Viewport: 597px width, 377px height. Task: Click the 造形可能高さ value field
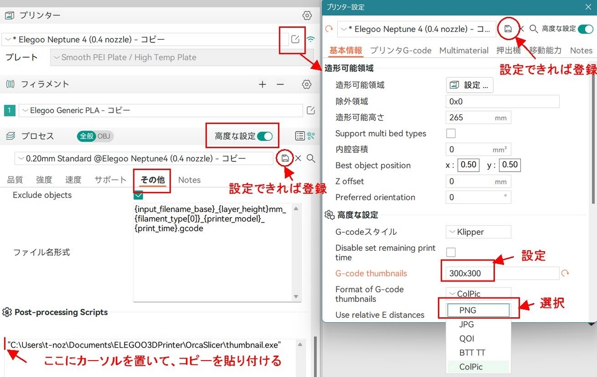click(478, 117)
